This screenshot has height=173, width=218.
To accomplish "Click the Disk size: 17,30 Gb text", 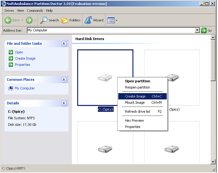I will [x=22, y=125].
